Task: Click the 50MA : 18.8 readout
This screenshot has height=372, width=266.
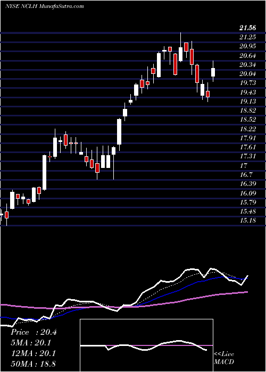Action: (x=33, y=364)
